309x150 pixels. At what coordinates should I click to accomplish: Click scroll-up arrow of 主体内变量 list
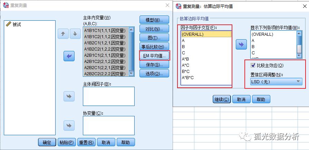pyautogui.click(x=132, y=30)
